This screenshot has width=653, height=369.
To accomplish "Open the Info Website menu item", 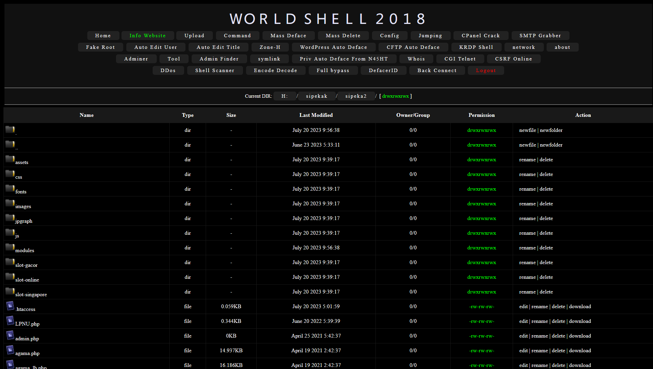I will click(148, 36).
